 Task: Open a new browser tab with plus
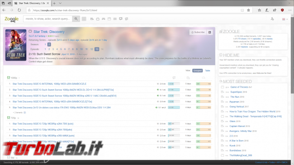[x=54, y=3]
